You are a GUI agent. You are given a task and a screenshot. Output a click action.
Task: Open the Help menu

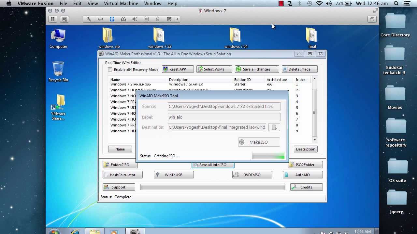(172, 4)
